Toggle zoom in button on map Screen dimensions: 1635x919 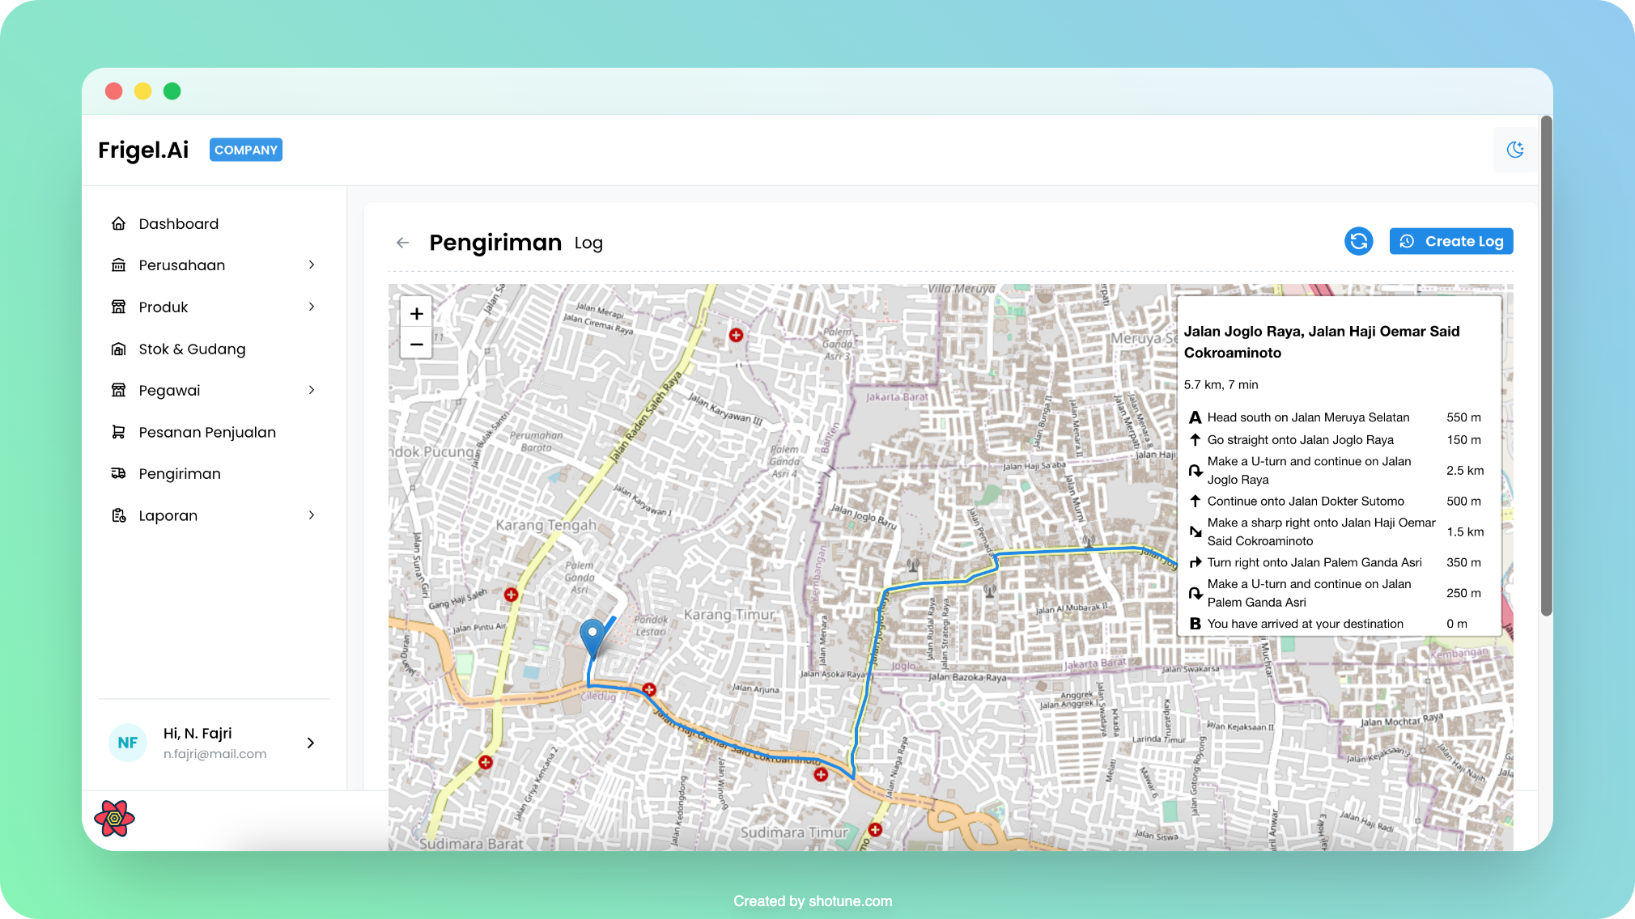(417, 313)
